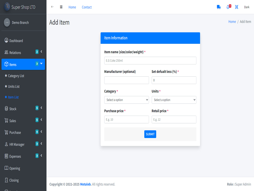The width and height of the screenshot is (254, 191).
Task: Click the Relations badge showing 2
Action: point(37,52)
